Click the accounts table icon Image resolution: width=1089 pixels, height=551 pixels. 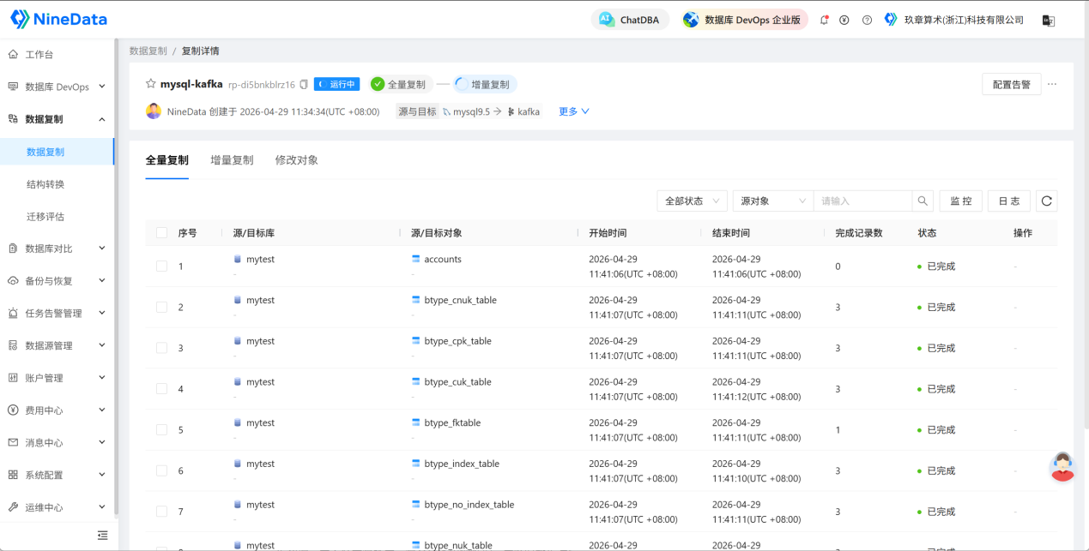(416, 259)
